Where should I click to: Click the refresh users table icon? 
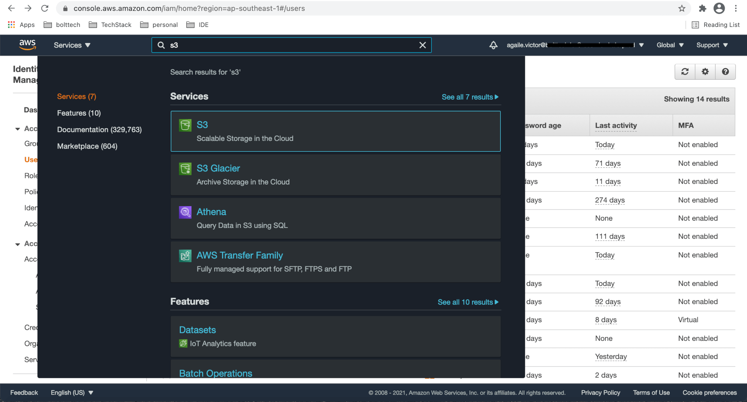point(685,72)
